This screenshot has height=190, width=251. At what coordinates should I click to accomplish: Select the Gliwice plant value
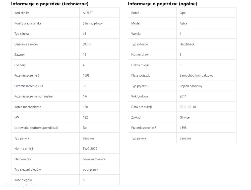tap(184, 117)
